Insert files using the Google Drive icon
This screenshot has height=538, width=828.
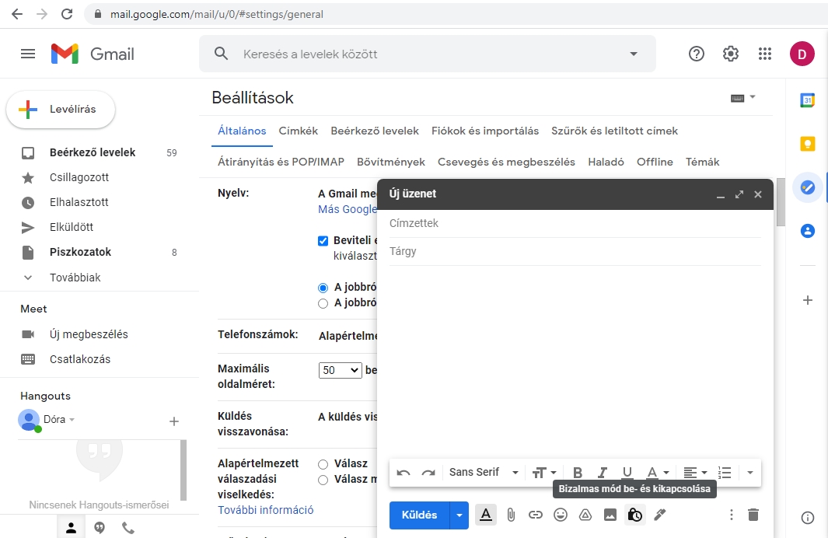click(585, 515)
